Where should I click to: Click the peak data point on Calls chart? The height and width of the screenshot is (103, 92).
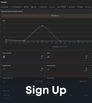pyautogui.click(x=42, y=26)
